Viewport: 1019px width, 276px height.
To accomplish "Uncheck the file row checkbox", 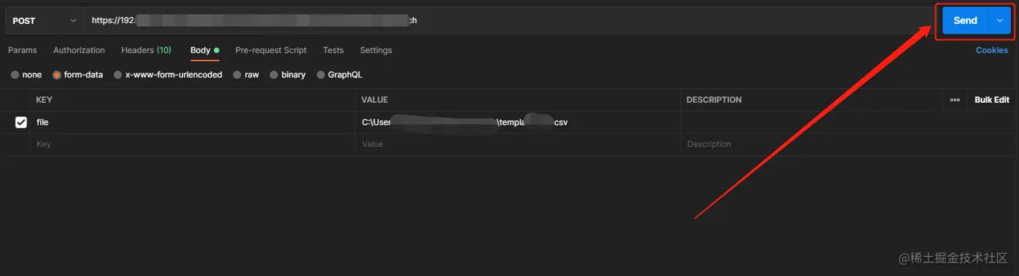I will (21, 122).
